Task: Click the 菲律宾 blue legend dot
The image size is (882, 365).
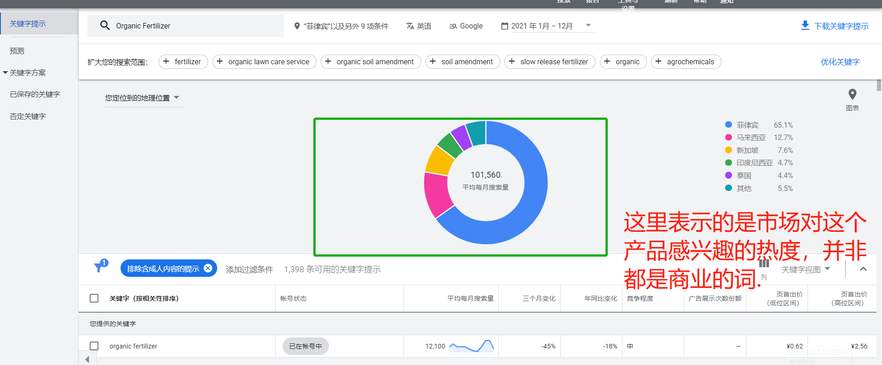Action: coord(728,124)
